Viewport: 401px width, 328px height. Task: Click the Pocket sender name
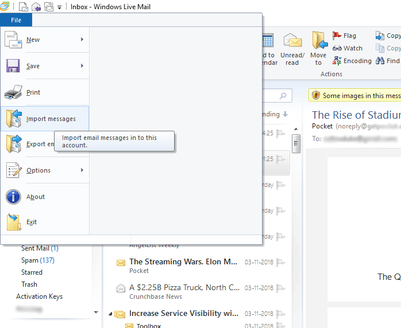click(x=322, y=126)
